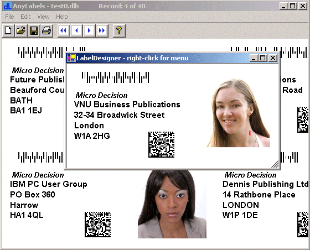The height and width of the screenshot is (250, 310).
Task: Open a file with the folder icon
Action: [21, 30]
